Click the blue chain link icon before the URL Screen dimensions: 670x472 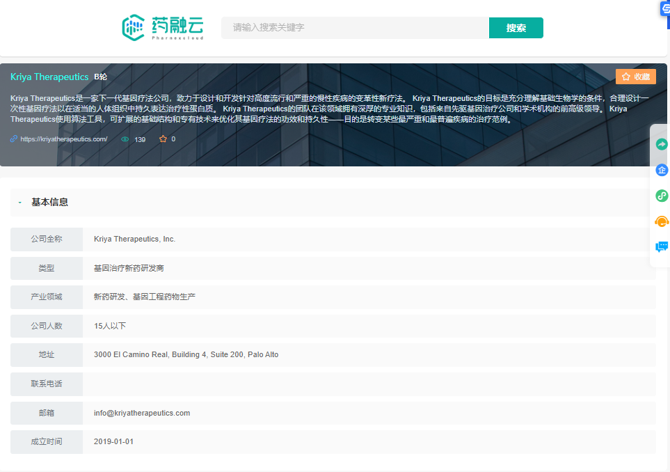pyautogui.click(x=14, y=139)
